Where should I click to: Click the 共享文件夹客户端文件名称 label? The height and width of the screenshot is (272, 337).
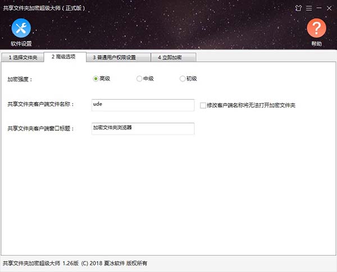pyautogui.click(x=40, y=104)
